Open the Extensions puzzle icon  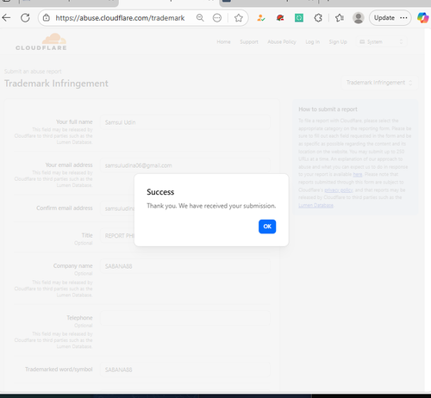point(318,18)
